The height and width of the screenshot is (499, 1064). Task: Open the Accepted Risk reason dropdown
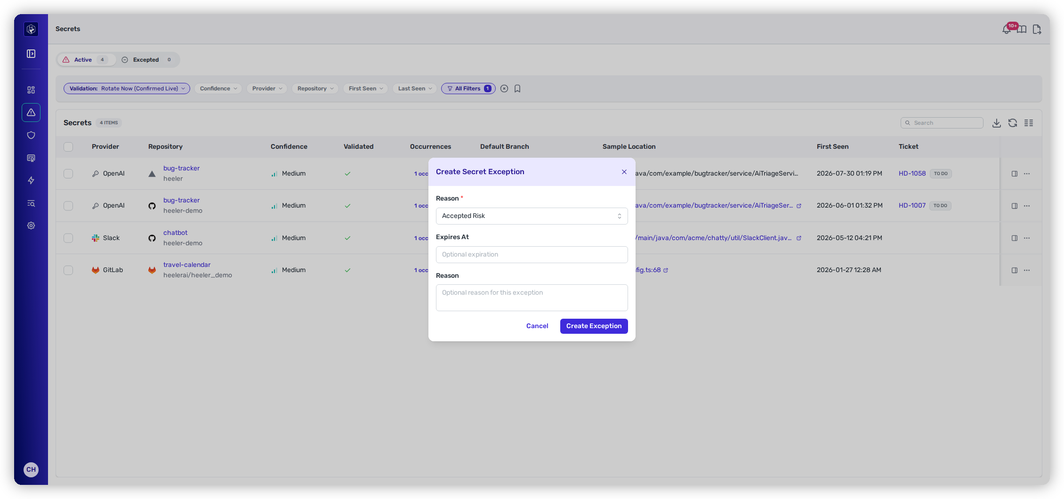(532, 216)
